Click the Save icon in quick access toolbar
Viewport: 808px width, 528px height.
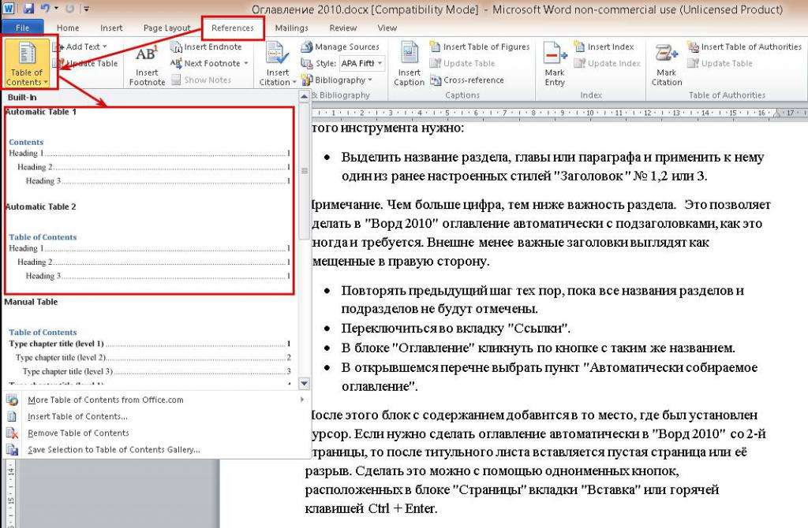tap(28, 8)
